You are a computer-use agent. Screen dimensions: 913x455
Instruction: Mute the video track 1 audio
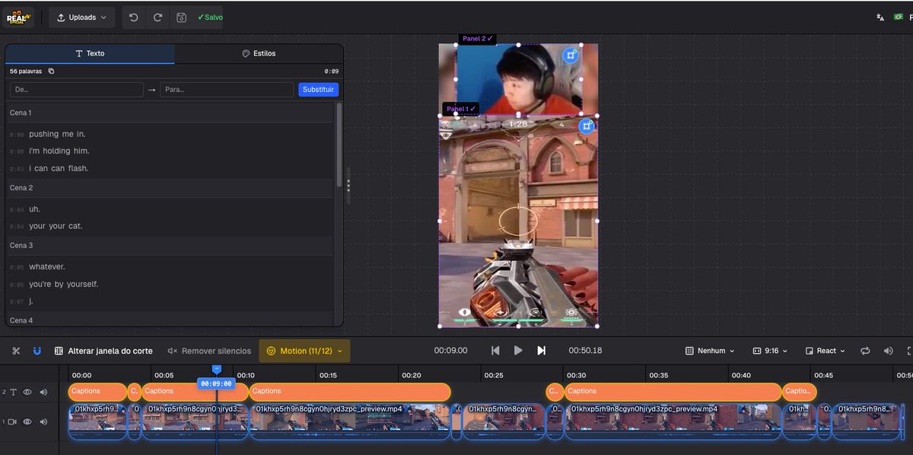click(x=43, y=422)
